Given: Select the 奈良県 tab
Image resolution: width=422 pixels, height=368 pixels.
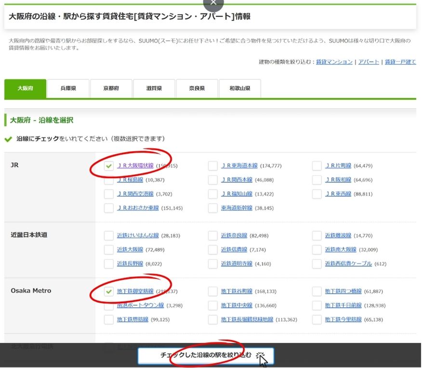Looking at the screenshot, I should click(197, 89).
